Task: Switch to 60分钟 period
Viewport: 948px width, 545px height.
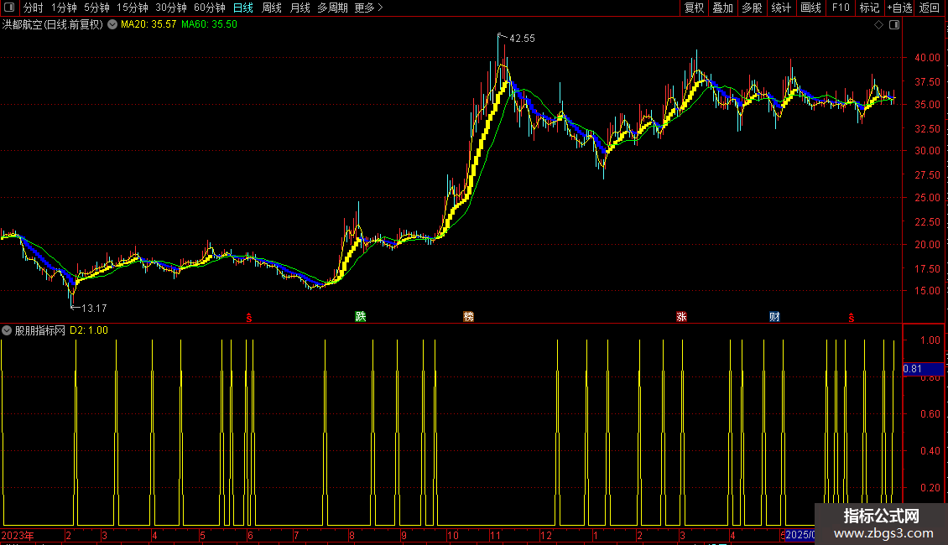Action: click(210, 8)
